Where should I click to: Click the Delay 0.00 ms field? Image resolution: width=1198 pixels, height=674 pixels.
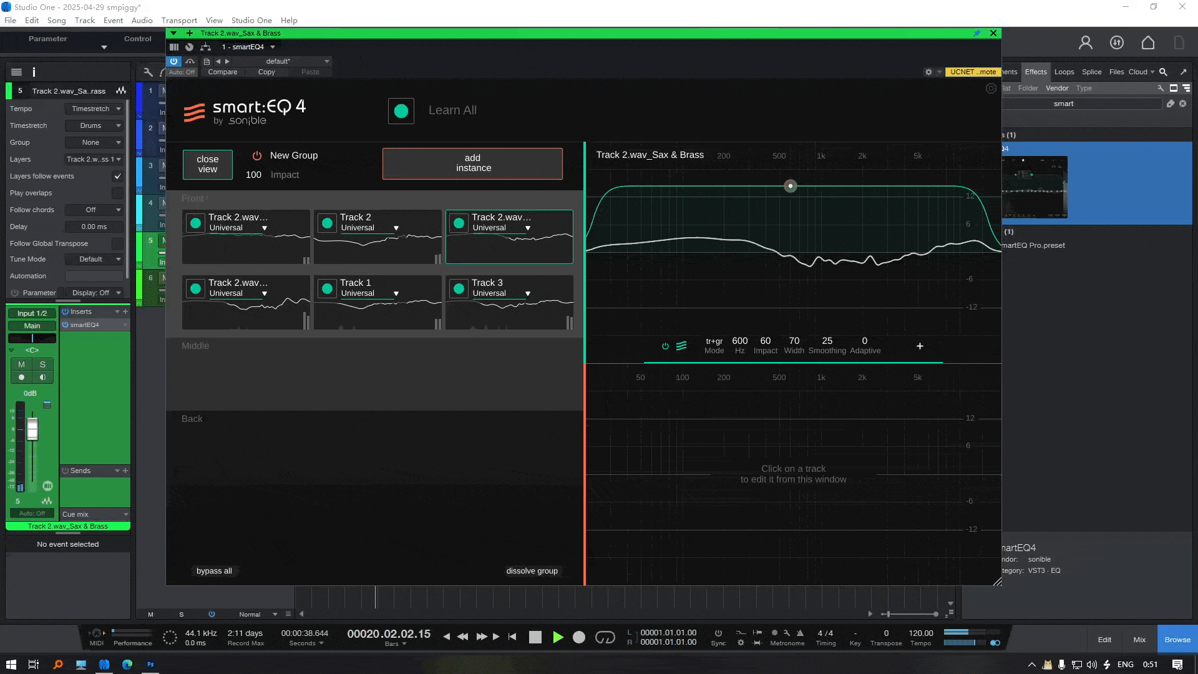point(94,227)
